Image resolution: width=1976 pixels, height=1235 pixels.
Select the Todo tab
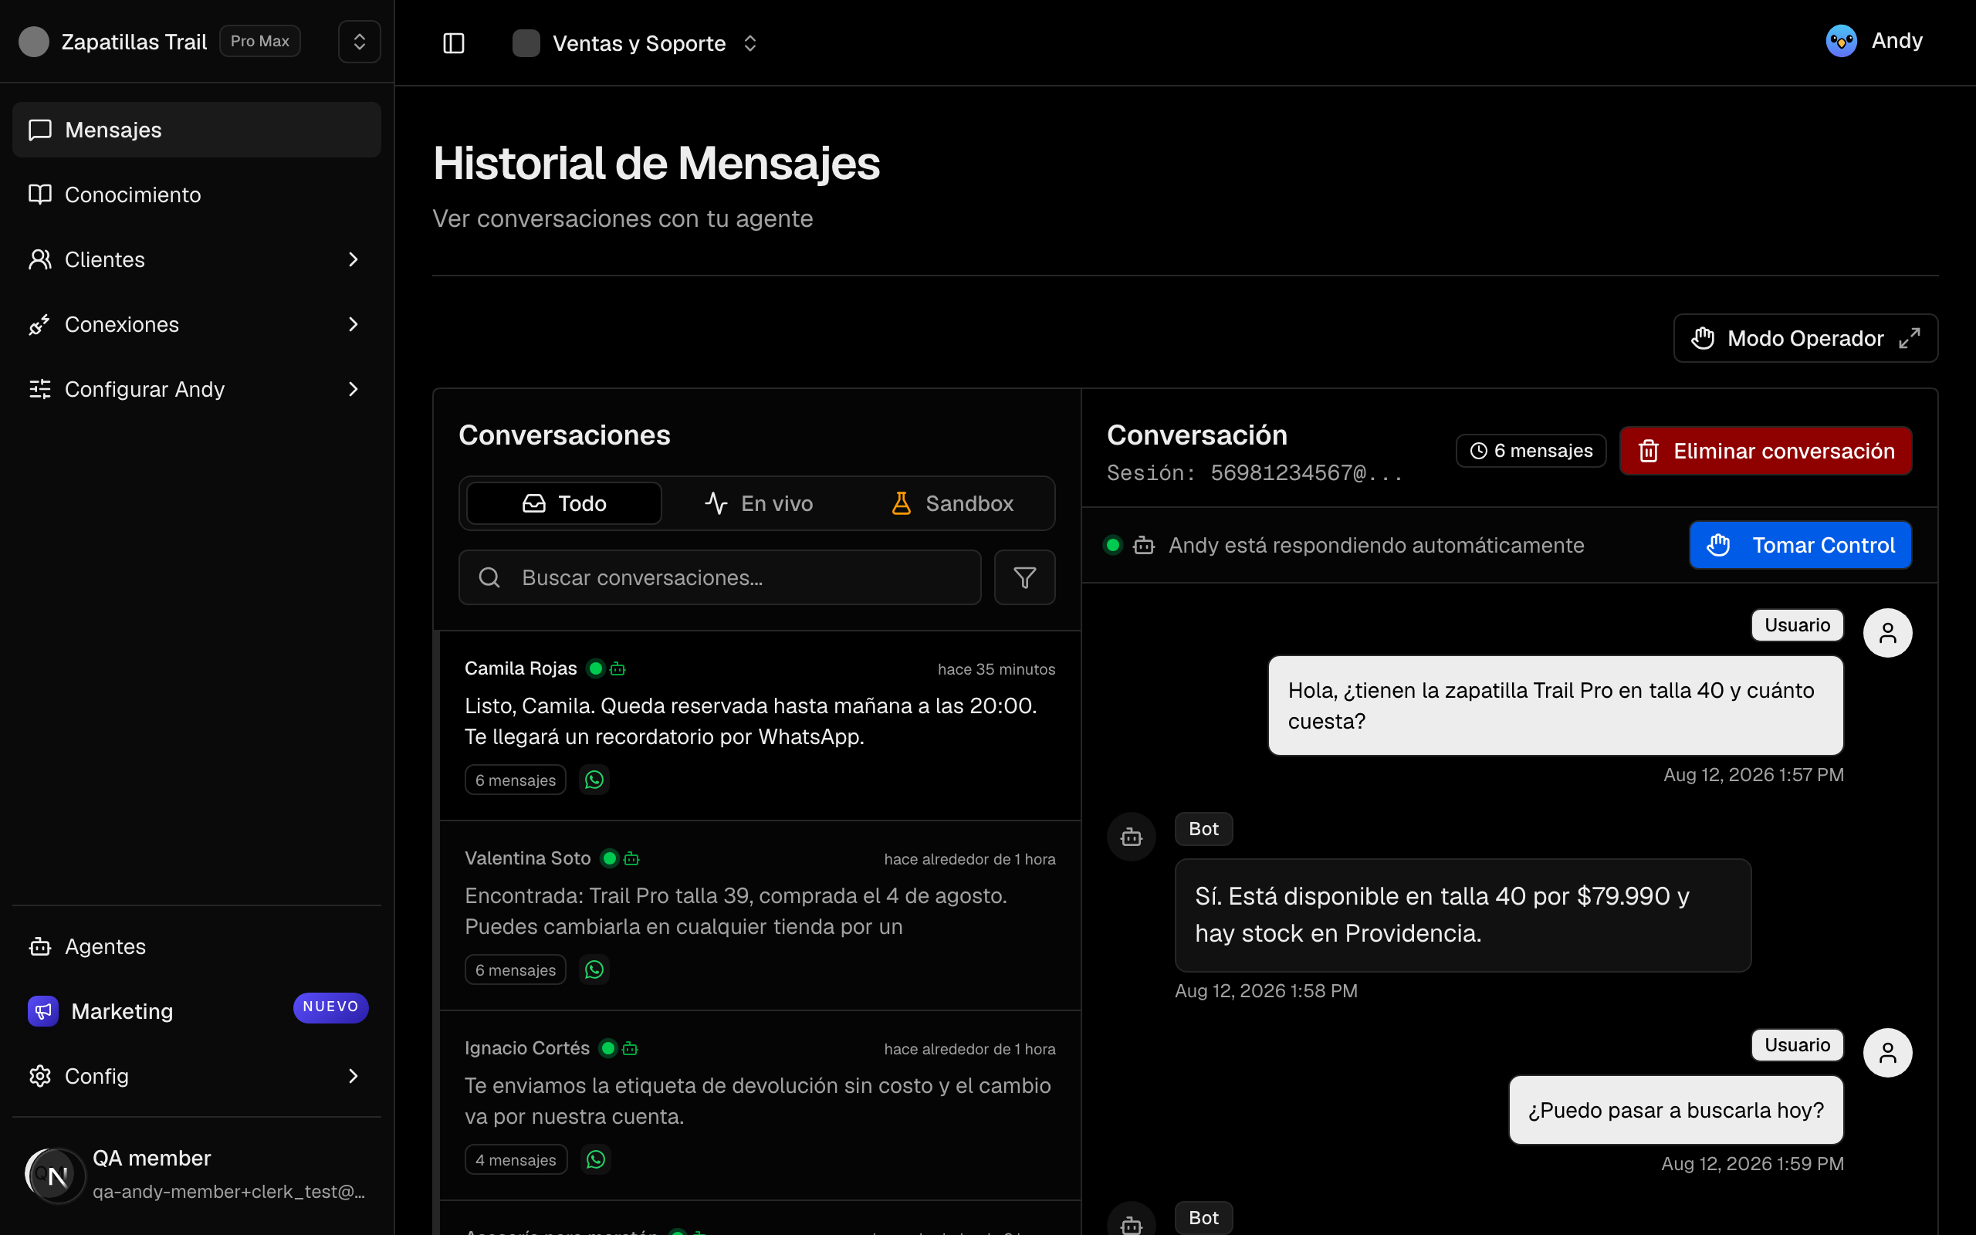[564, 503]
